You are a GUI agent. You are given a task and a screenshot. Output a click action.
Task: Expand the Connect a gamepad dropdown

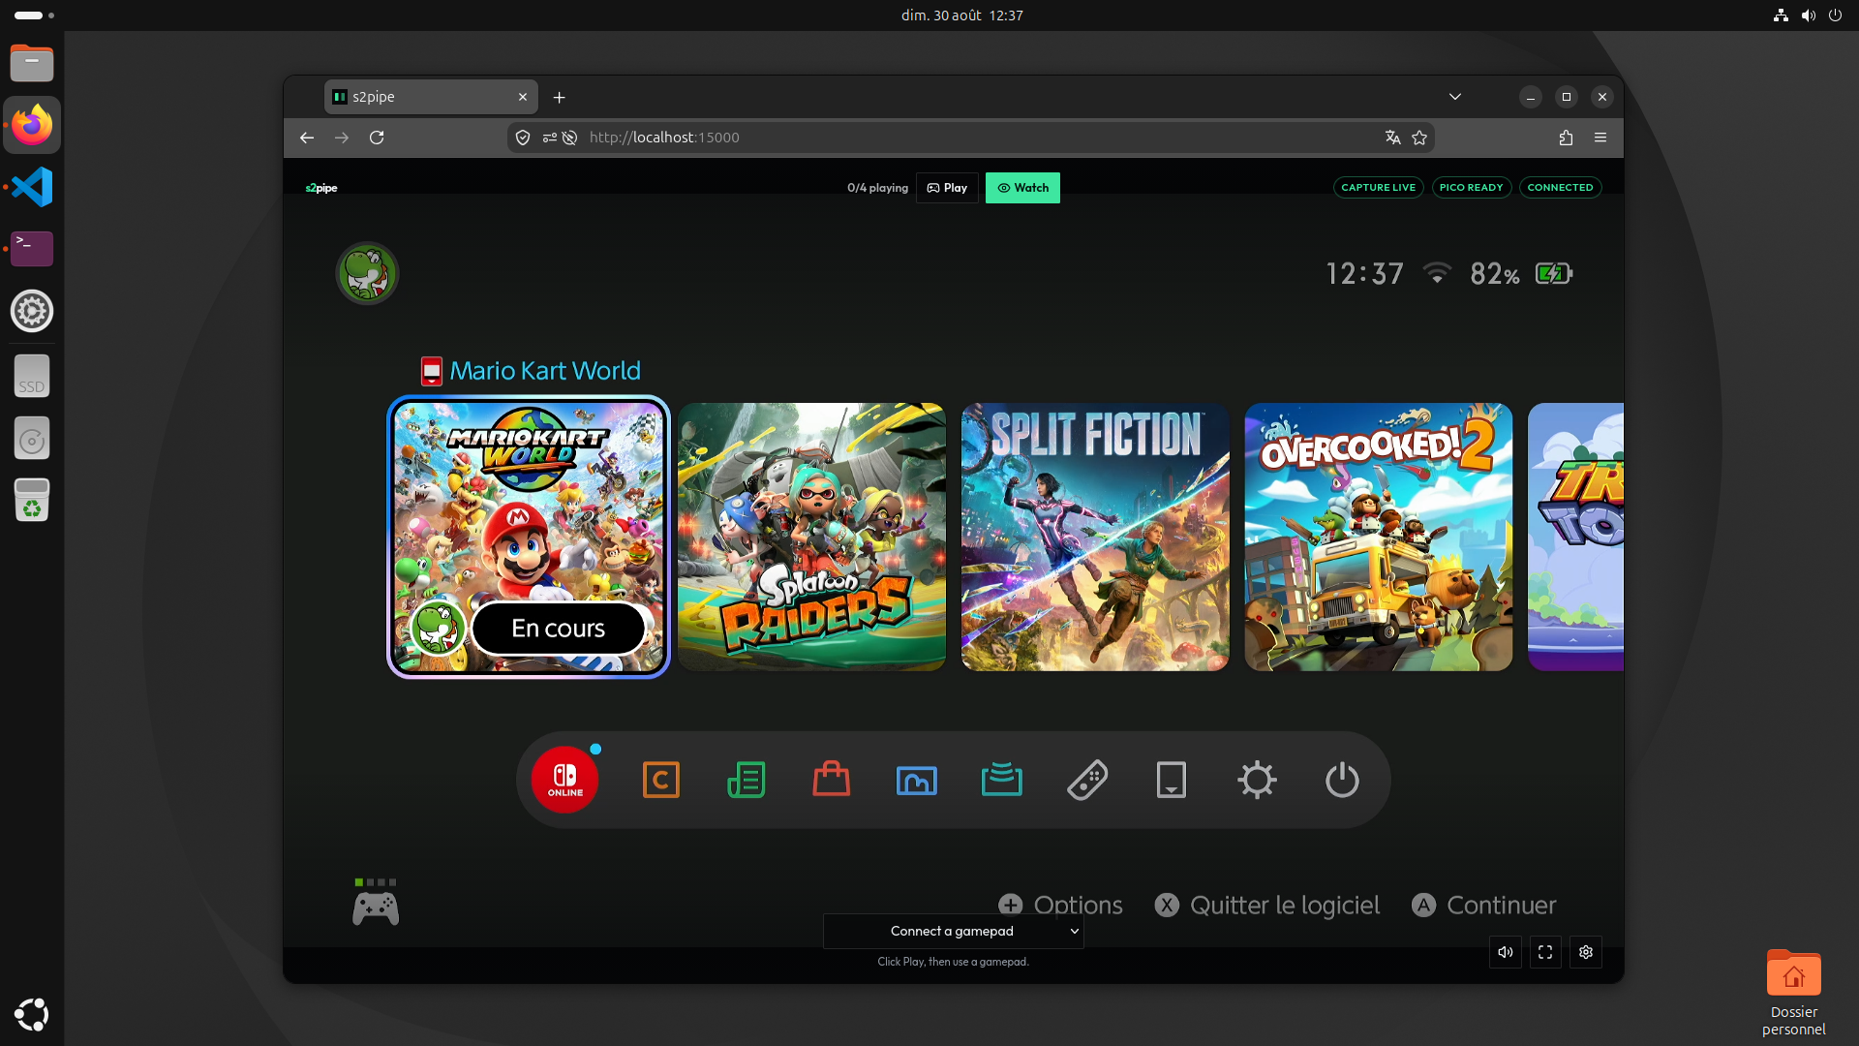click(x=954, y=931)
